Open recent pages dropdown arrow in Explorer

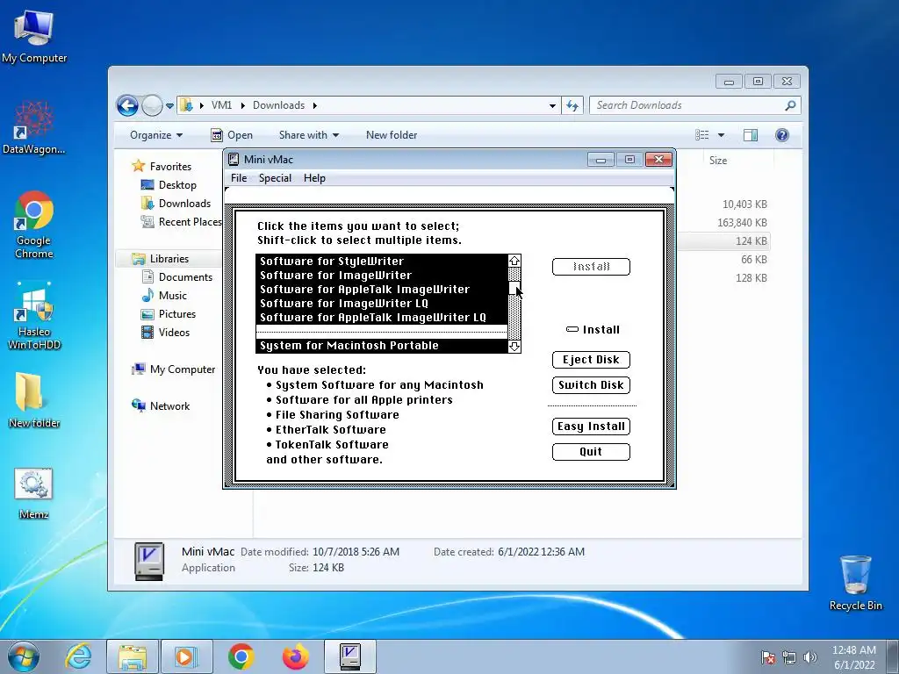coord(169,106)
